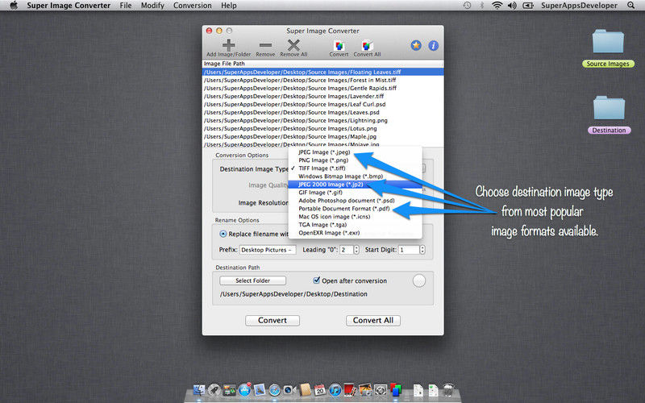Select the Replace filename radio button

[223, 234]
